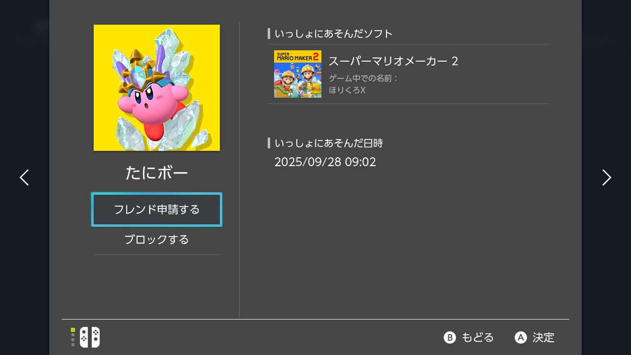Click the A button circle icon
Viewport: 631px width, 355px height.
point(521,337)
